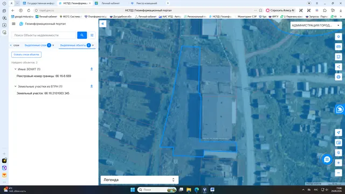345x194 pixels.
Task: Open the АДМИНИСТРАЦИЯ ГОРОД... dropdown
Action: [316, 25]
